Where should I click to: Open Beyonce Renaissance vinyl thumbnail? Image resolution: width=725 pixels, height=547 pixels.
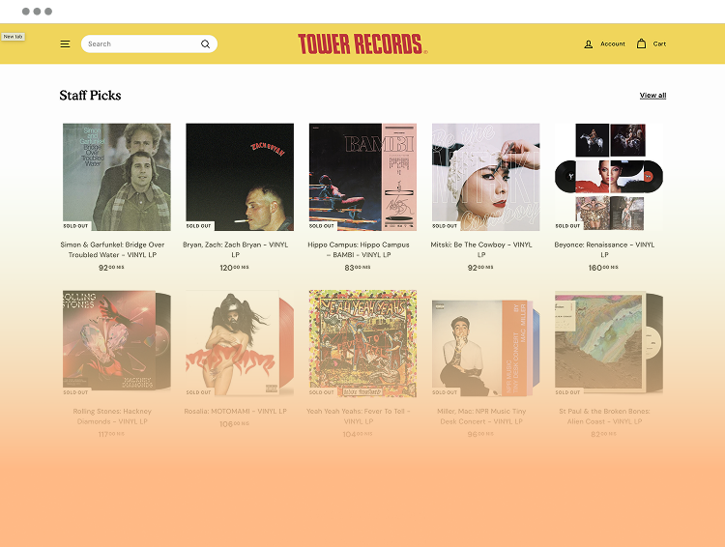[608, 177]
